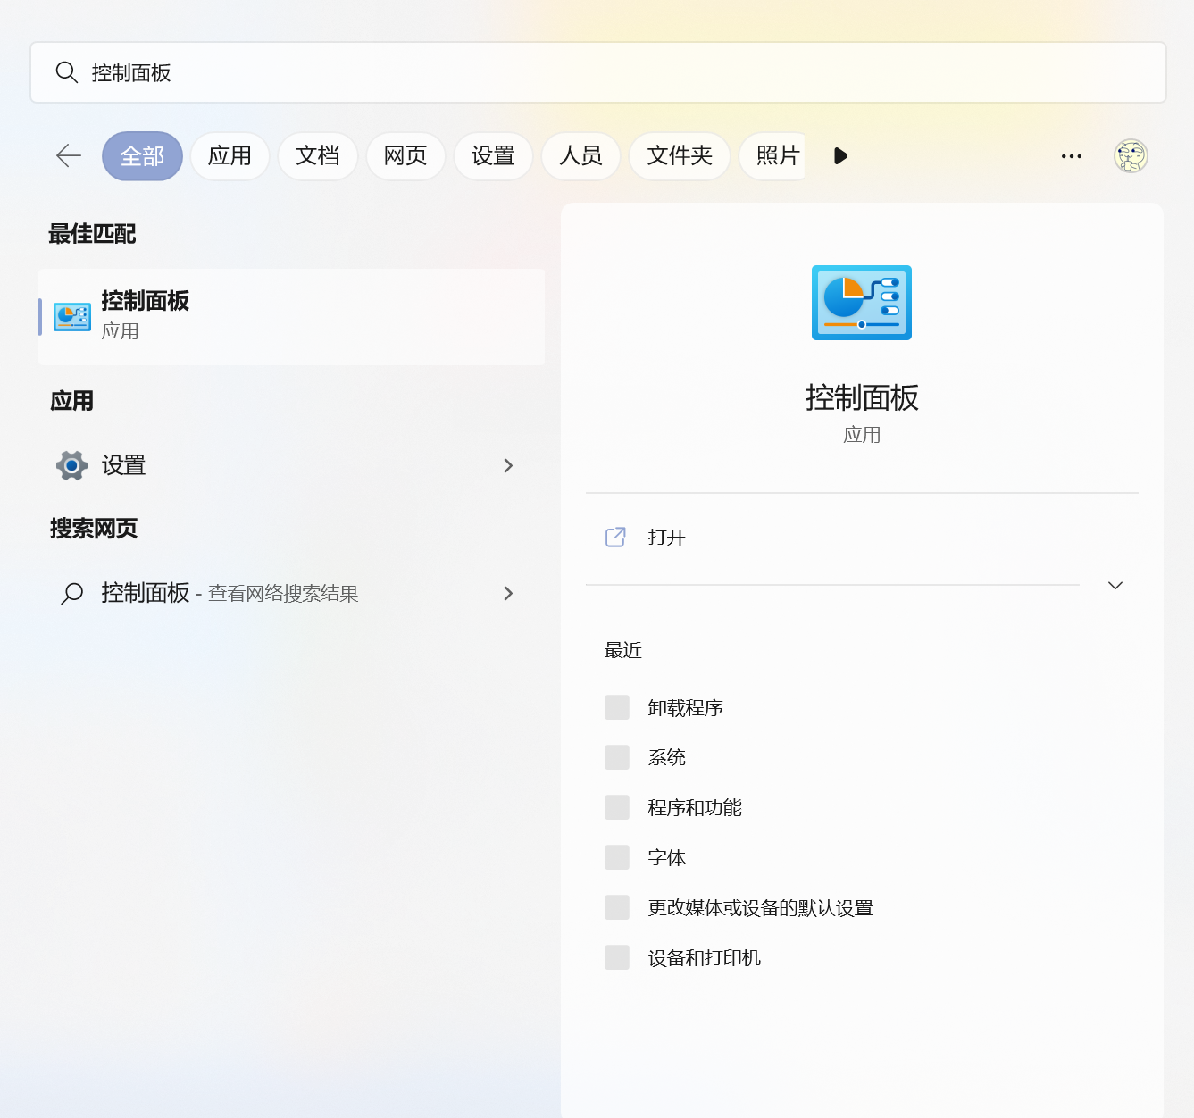Click the 最佳匹配 section heading

pos(92,234)
